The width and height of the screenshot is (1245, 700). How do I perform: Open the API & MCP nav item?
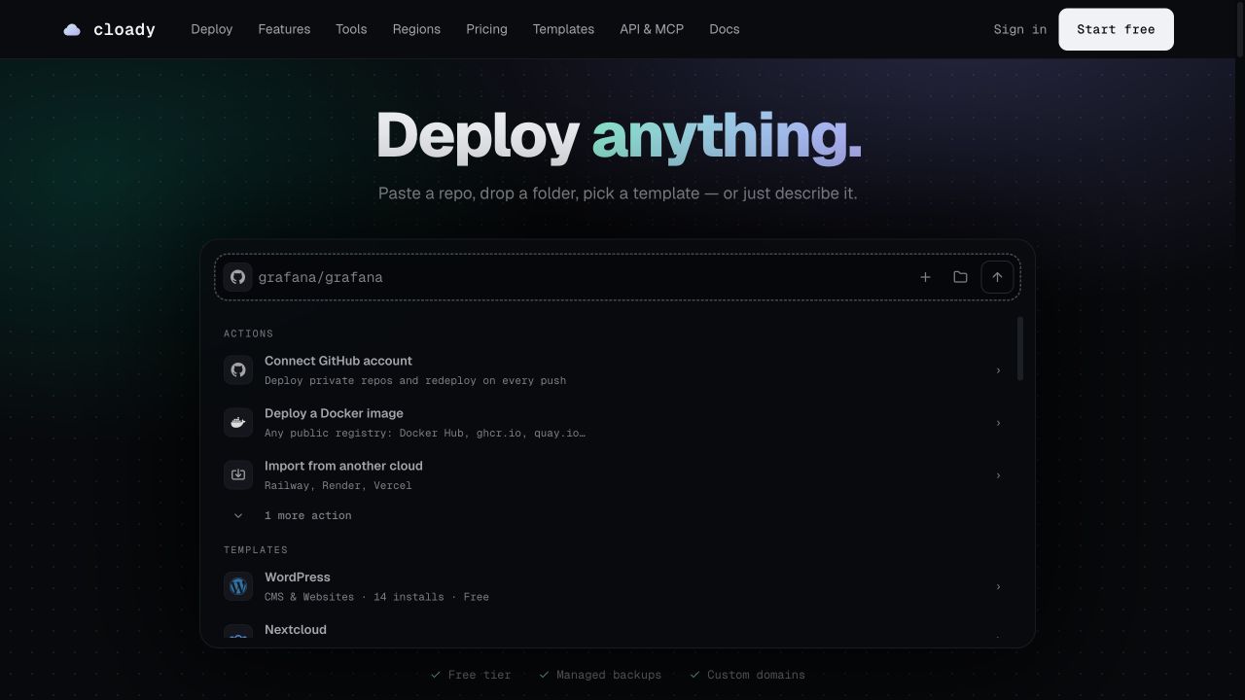[x=652, y=29]
